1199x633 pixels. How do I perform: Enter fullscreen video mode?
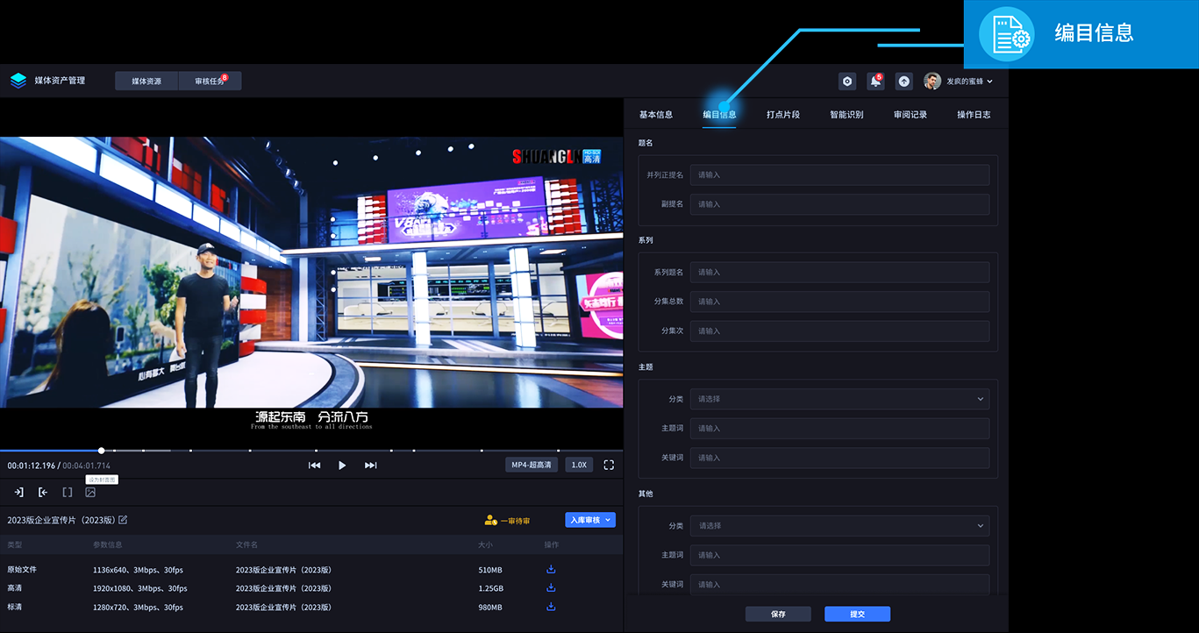(x=609, y=465)
